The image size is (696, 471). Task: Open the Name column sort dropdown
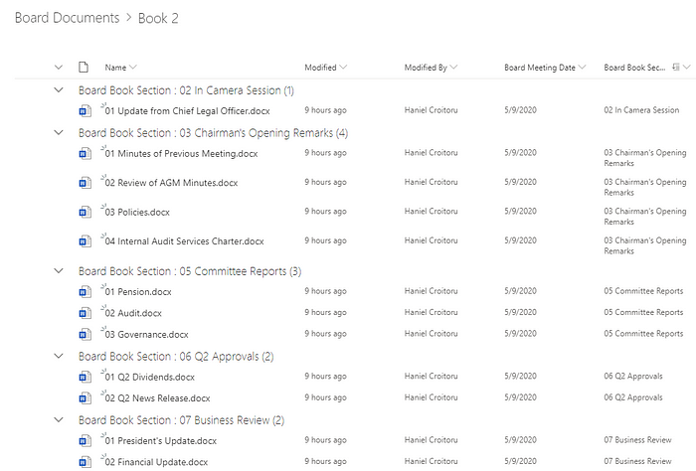point(134,68)
